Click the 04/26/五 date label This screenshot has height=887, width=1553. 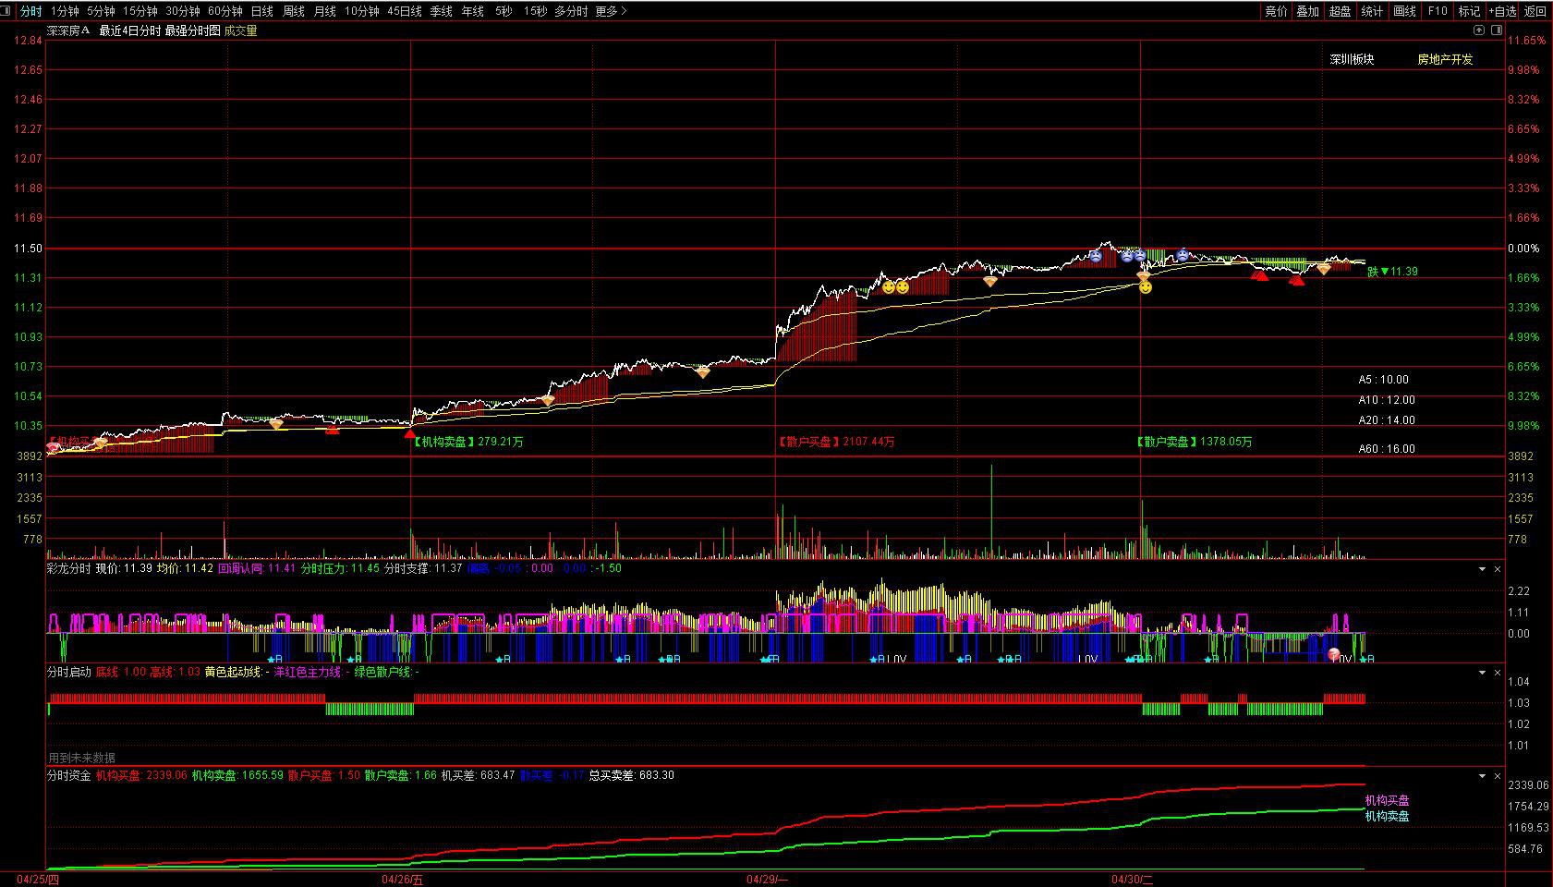click(403, 880)
